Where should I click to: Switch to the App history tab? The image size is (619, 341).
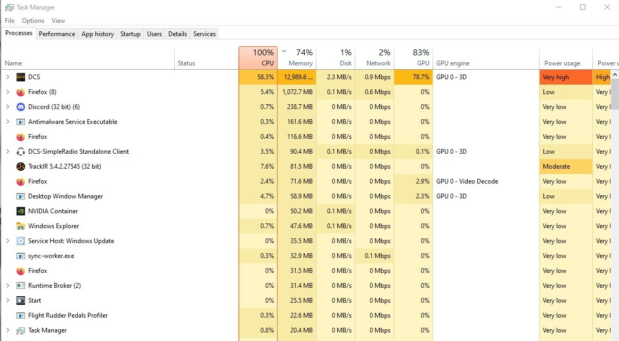(97, 34)
